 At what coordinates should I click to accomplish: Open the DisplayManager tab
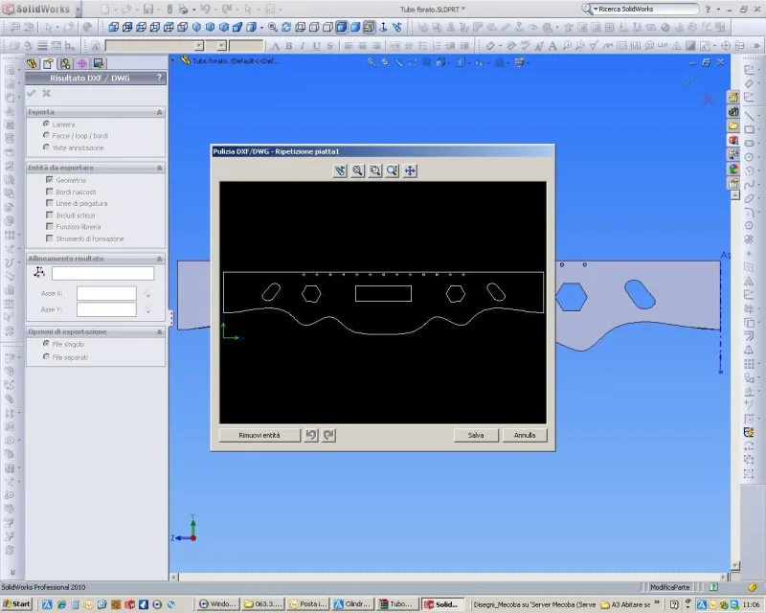99,63
